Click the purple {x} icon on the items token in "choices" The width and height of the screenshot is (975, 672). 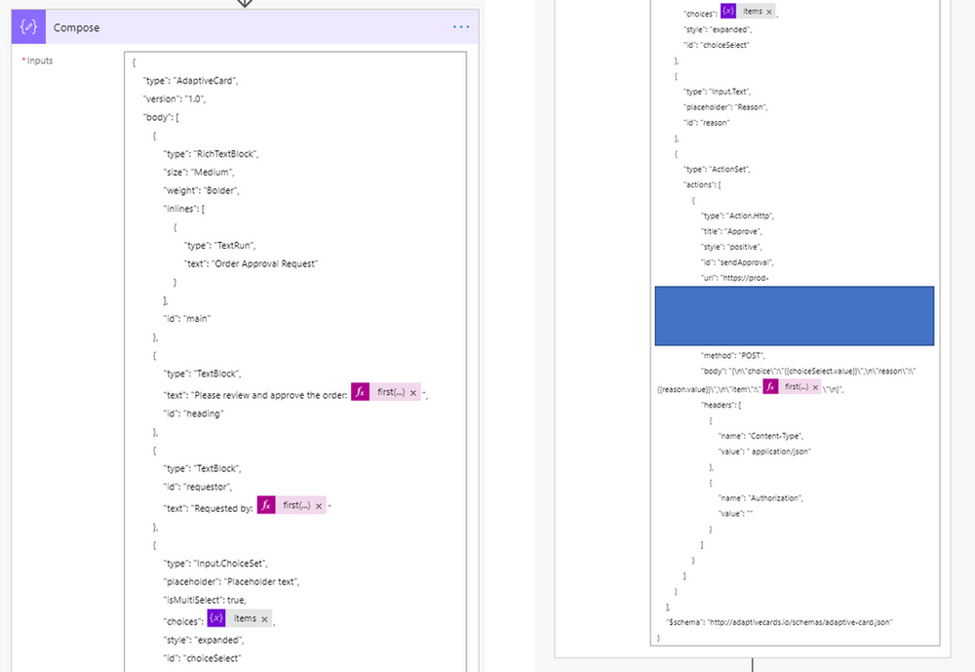(216, 620)
